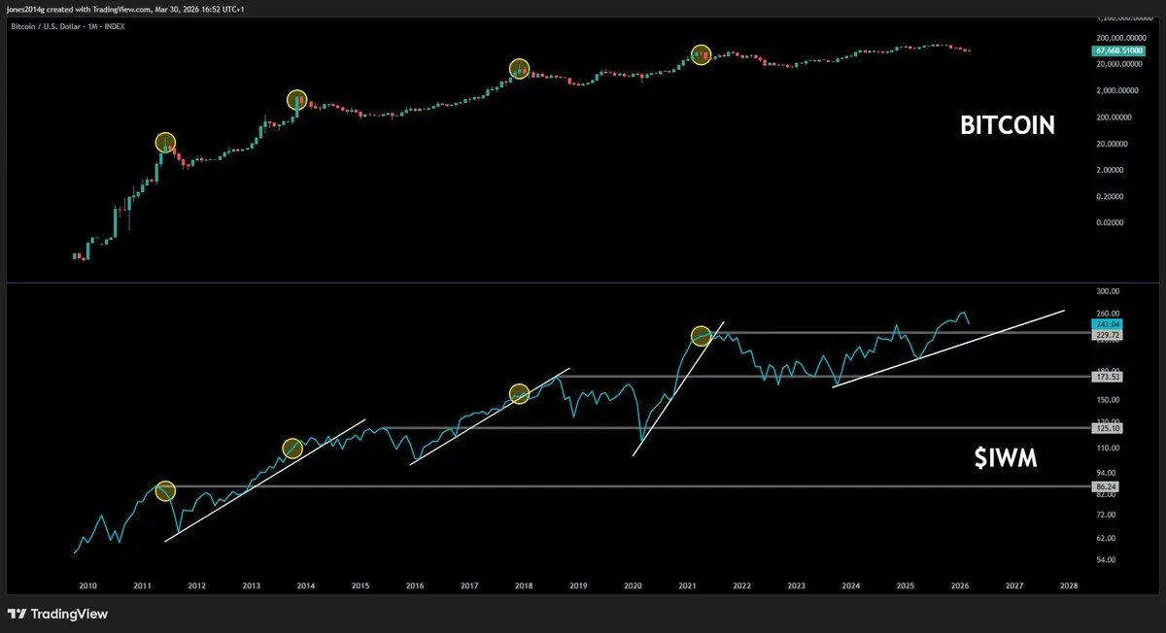Click the Bitcoin chart's yellow circle at 2011
The image size is (1166, 633).
[165, 143]
